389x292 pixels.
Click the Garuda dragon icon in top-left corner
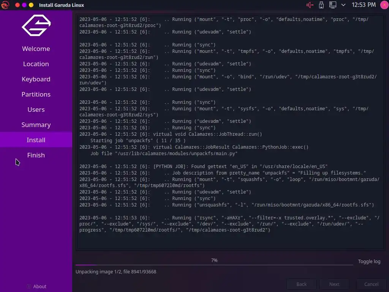[x=5, y=5]
